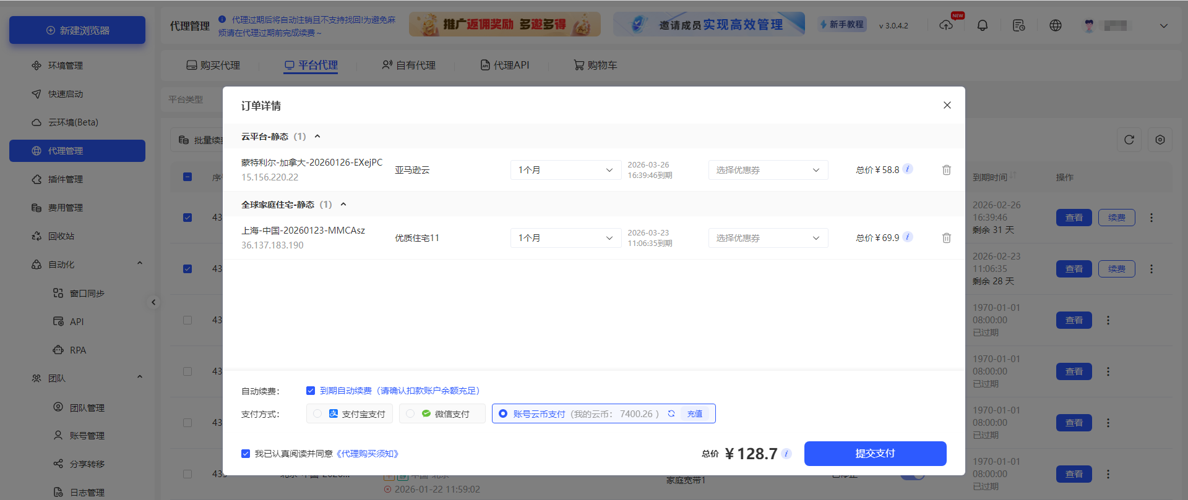Viewport: 1188px width, 500px height.
Task: Switch to 购物车 tab
Action: pos(595,65)
